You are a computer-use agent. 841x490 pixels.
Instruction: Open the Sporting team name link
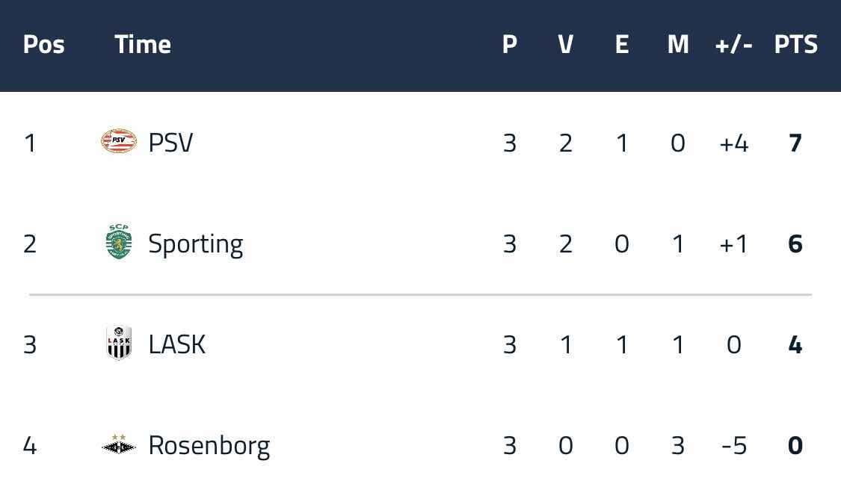point(196,244)
